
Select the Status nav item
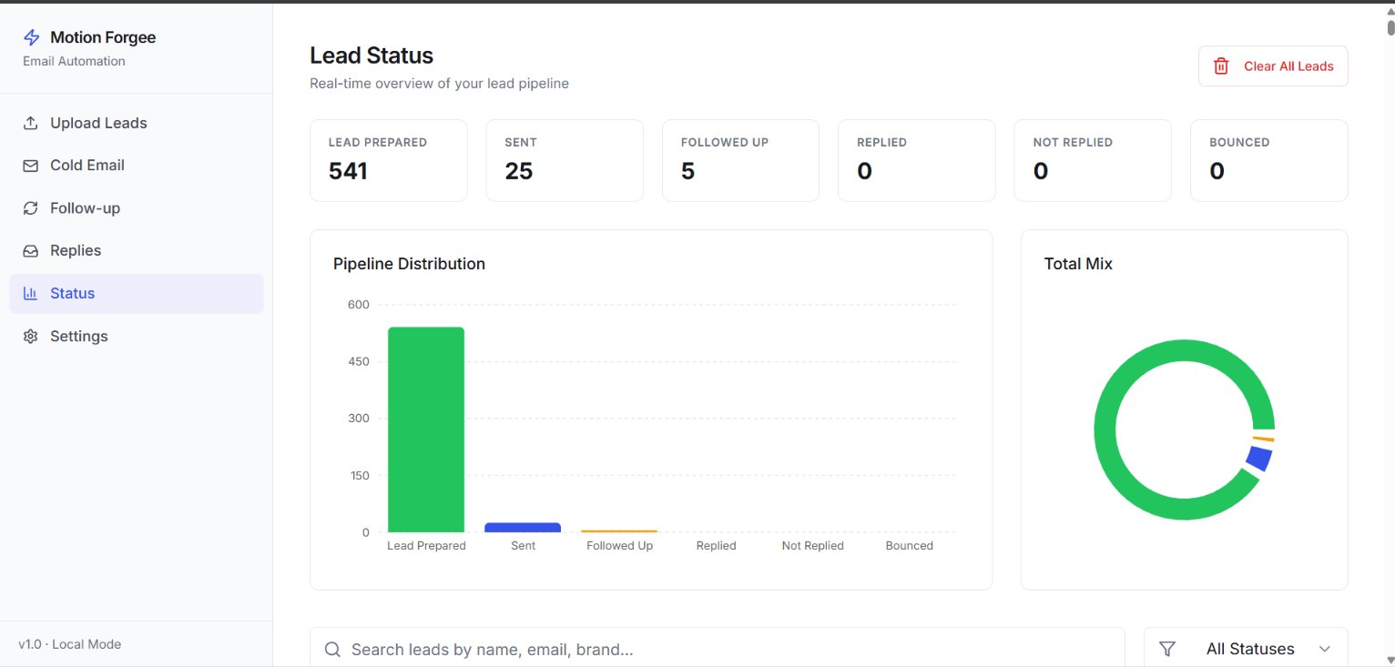coord(137,294)
